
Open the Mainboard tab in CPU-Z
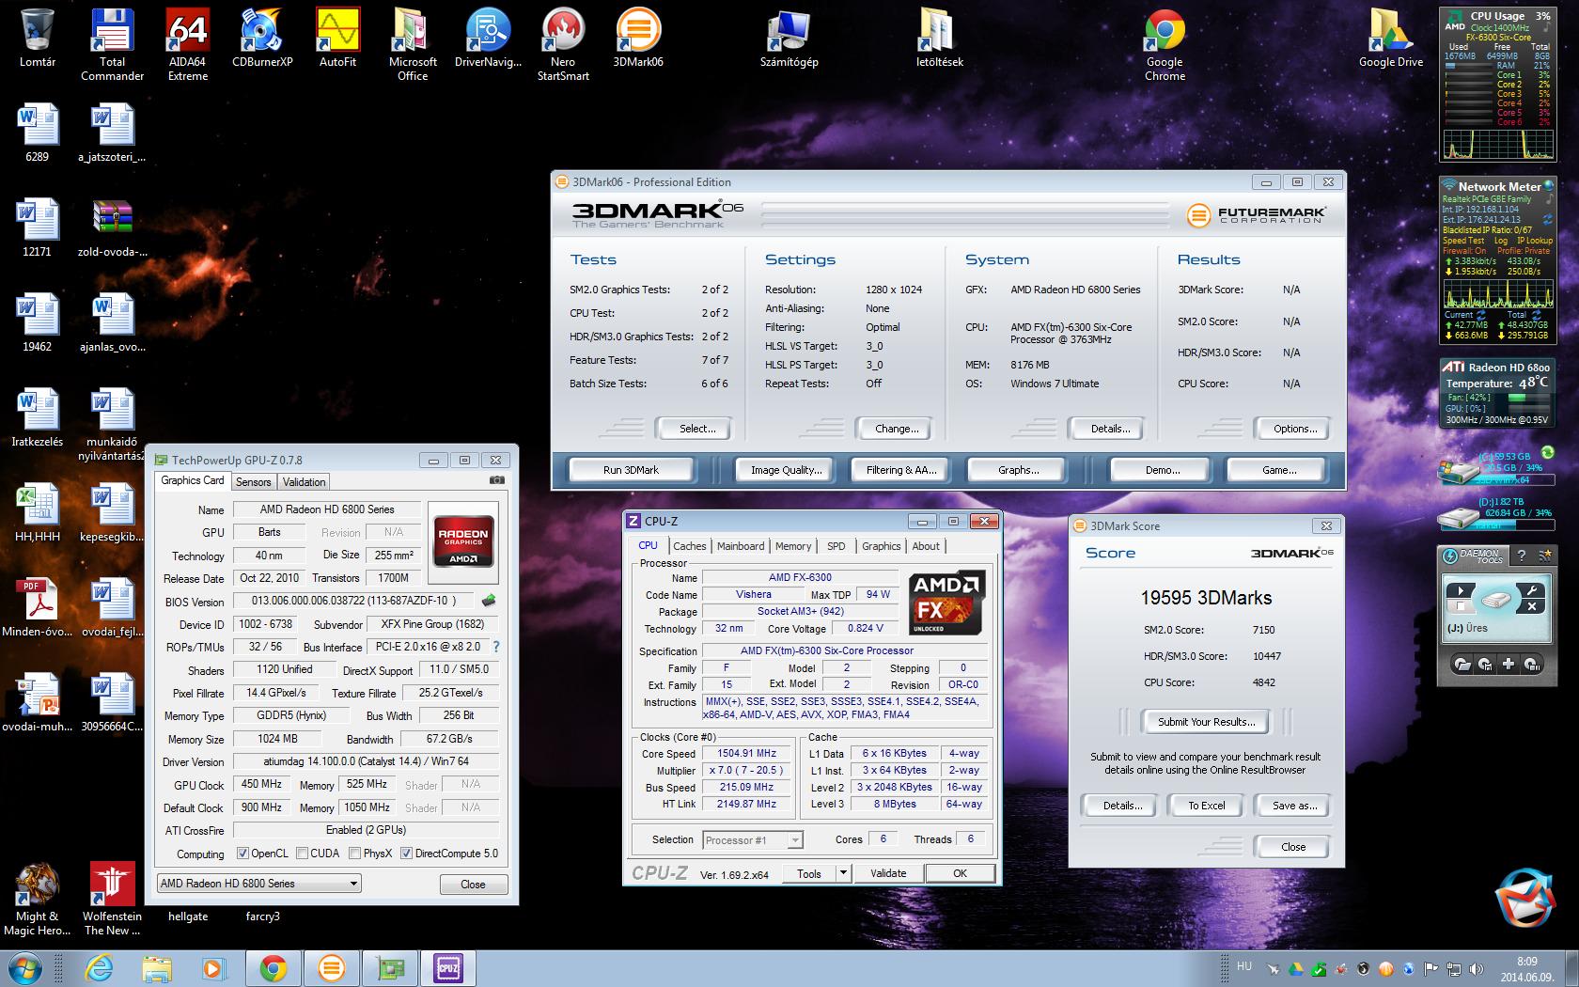(x=741, y=546)
